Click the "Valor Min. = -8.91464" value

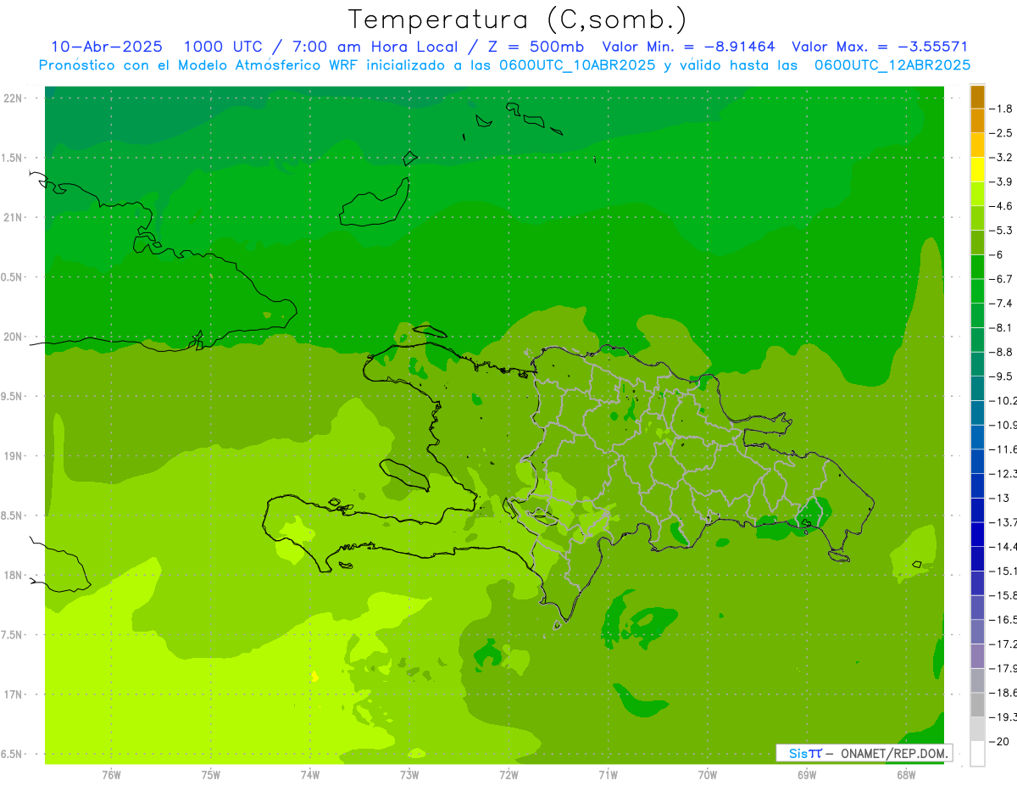pyautogui.click(x=688, y=47)
